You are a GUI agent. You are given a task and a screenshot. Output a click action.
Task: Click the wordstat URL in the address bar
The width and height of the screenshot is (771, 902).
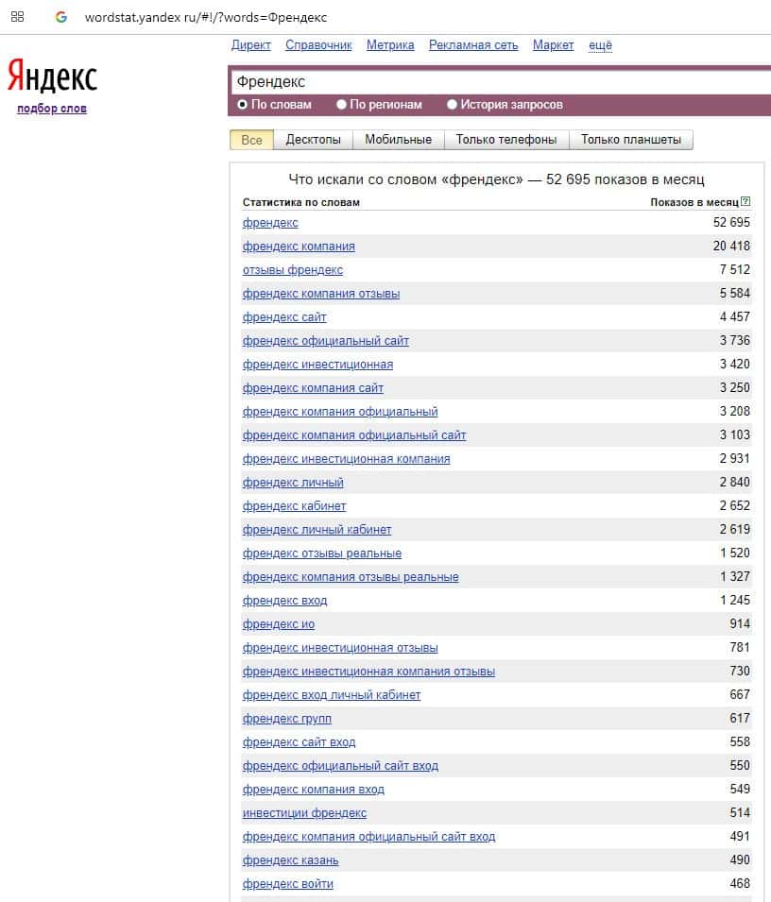(x=206, y=17)
